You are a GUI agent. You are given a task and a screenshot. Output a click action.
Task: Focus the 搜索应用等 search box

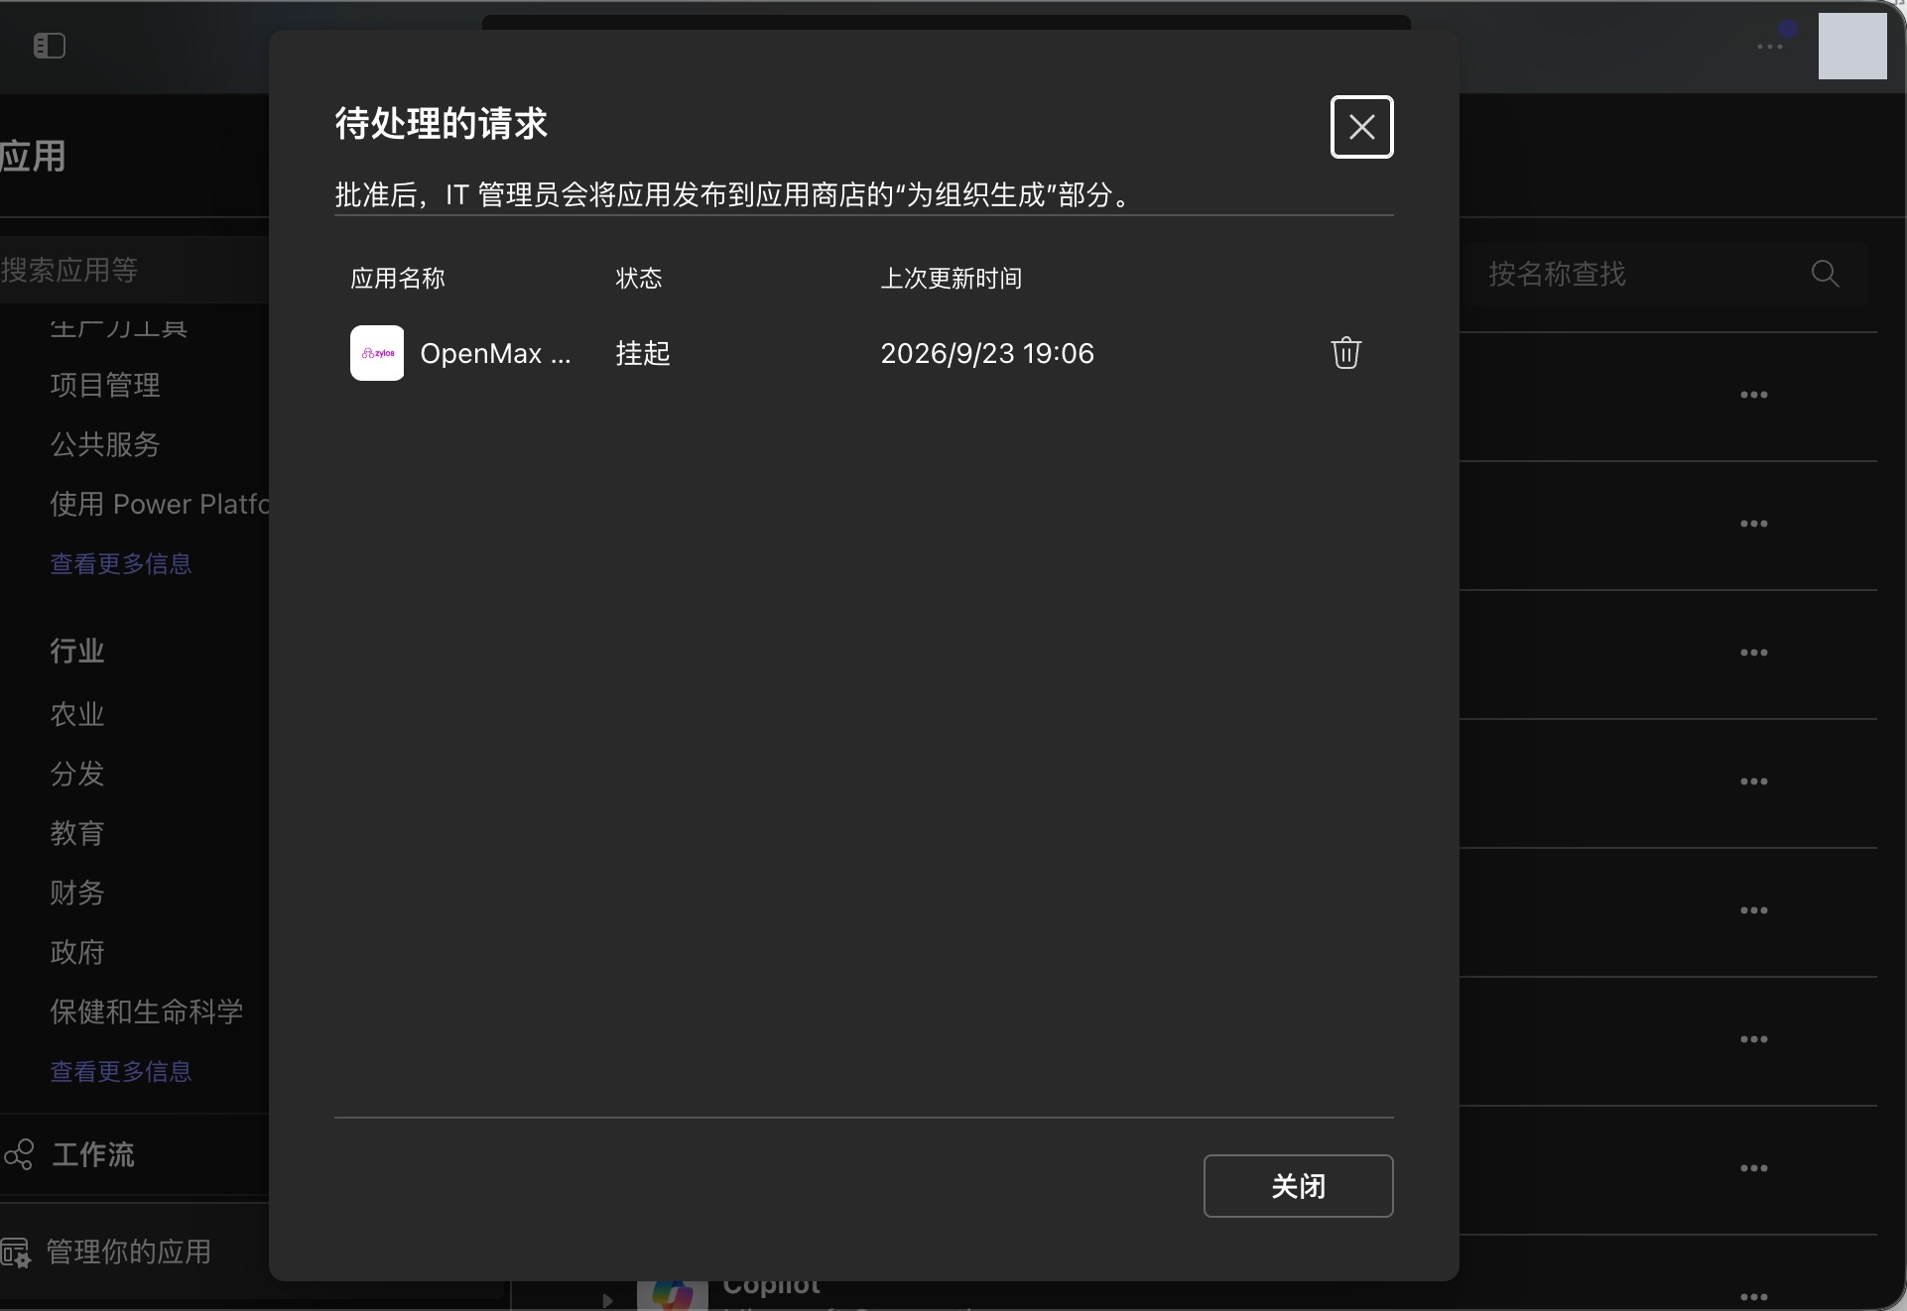coord(134,270)
